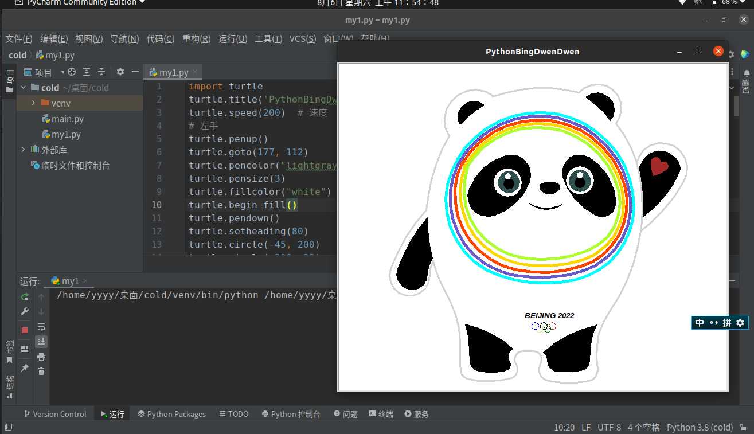The height and width of the screenshot is (434, 754).
Task: Click the colorful Code With Me icon
Action: click(x=745, y=54)
